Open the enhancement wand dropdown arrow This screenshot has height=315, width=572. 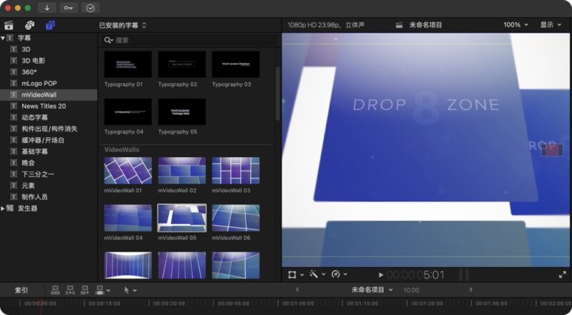pyautogui.click(x=324, y=274)
